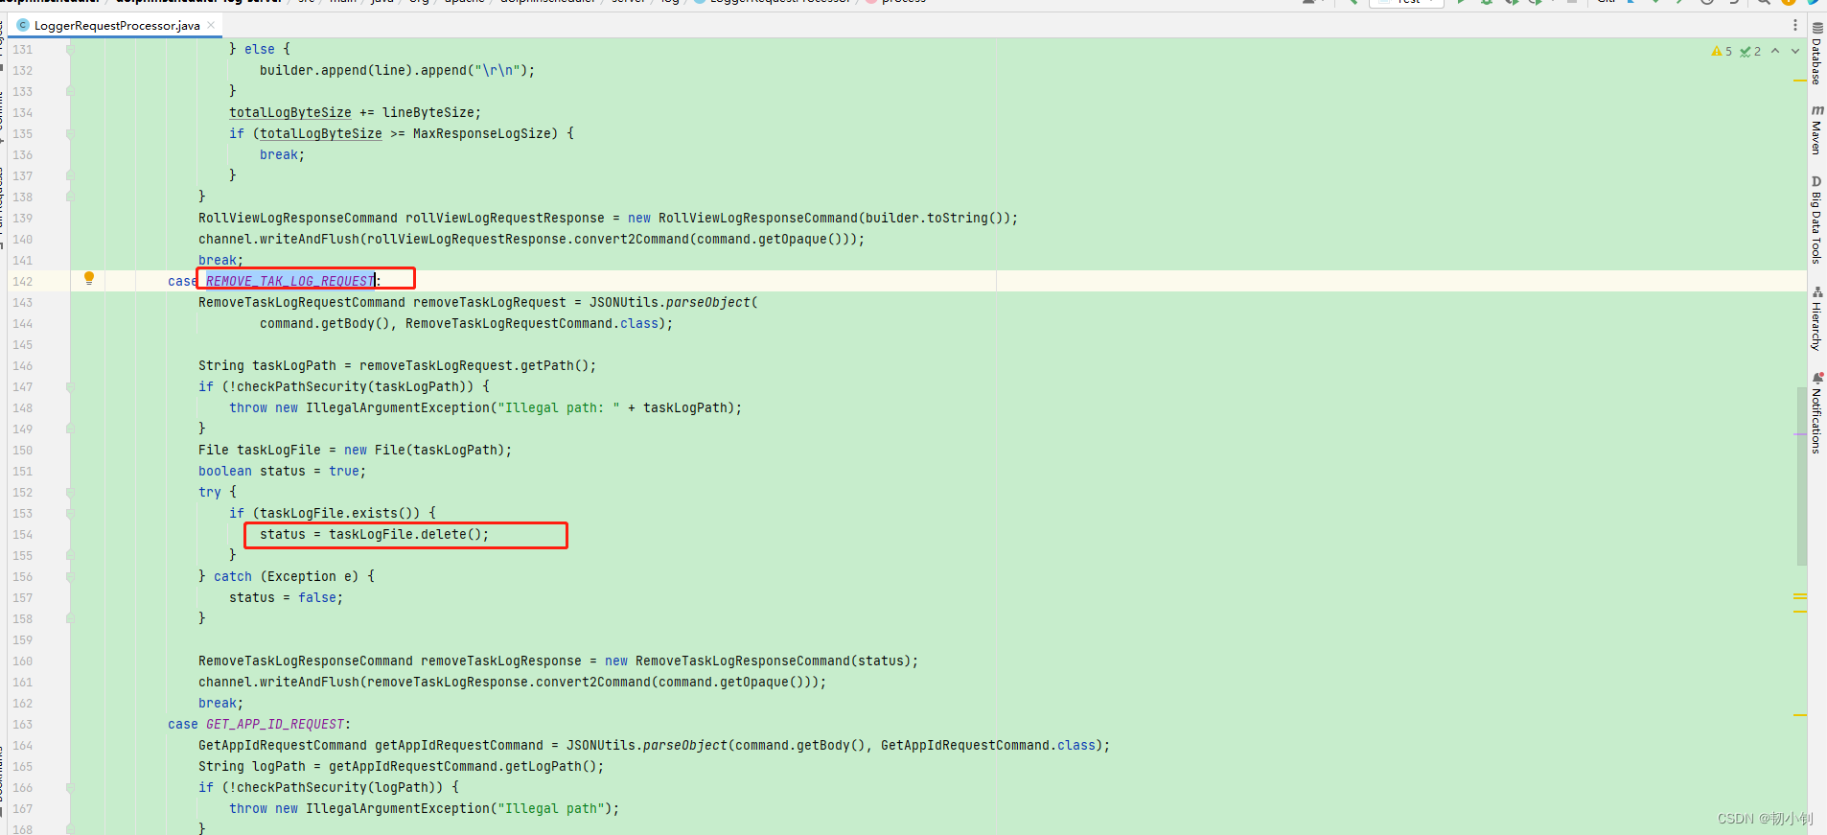Click getAppIdRequestCommand.getLogPath() call

click(462, 766)
